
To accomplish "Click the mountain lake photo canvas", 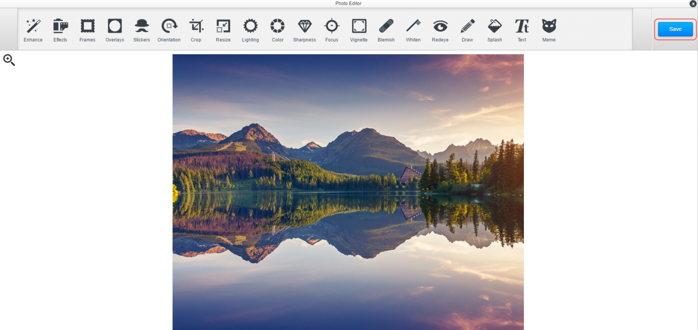I will coord(348,192).
